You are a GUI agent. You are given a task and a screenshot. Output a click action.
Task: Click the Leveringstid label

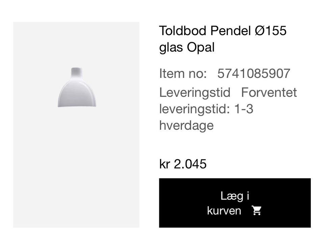[x=195, y=92]
